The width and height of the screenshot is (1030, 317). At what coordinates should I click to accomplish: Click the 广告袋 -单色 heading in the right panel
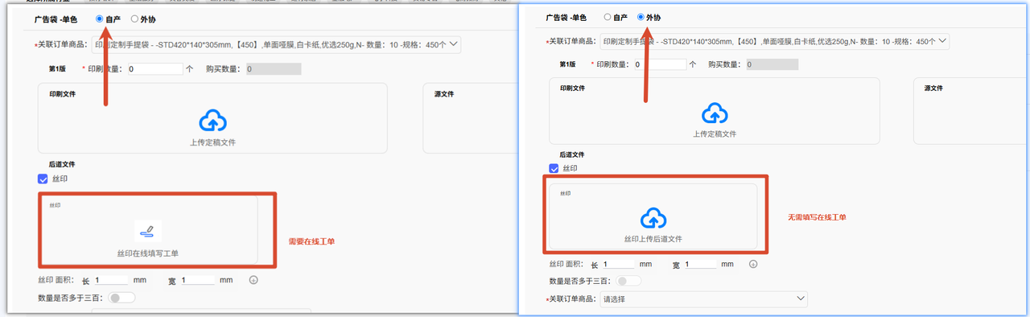click(x=566, y=17)
